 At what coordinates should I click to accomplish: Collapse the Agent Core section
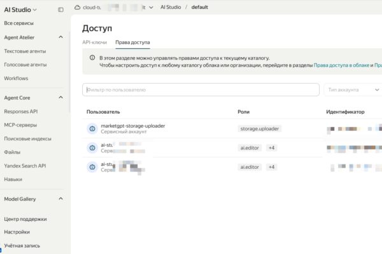(60, 97)
